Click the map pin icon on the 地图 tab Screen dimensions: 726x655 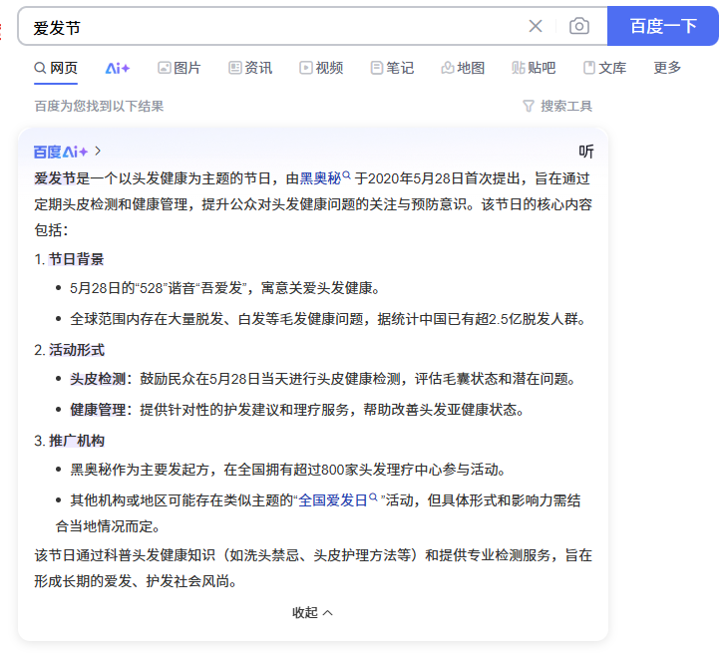tap(447, 68)
